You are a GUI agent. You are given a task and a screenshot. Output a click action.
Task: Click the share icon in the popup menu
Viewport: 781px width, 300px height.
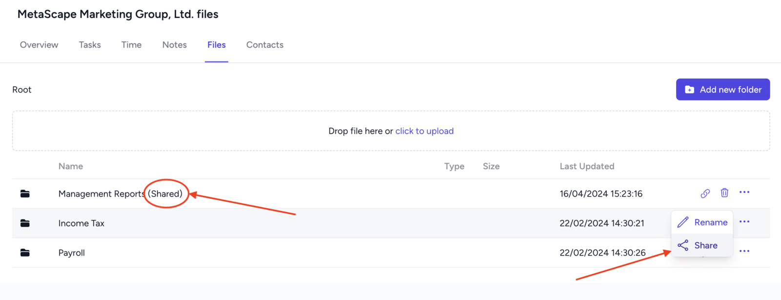[683, 245]
